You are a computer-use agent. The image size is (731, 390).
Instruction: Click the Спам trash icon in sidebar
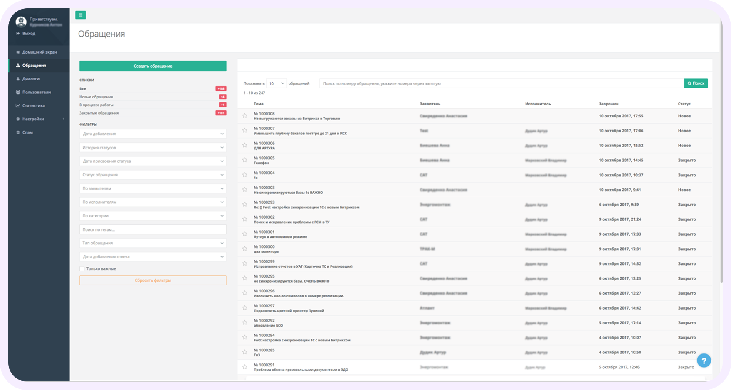pyautogui.click(x=18, y=132)
